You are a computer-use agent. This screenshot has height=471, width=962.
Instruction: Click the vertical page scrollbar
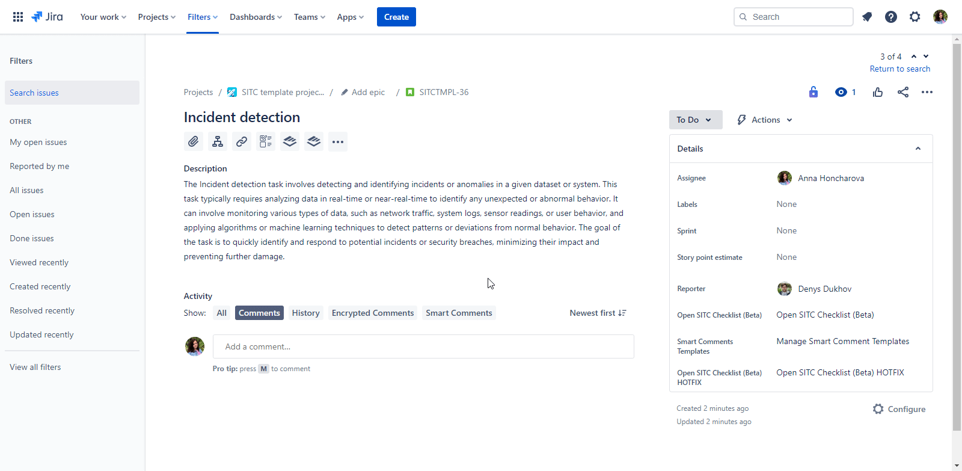pos(957,241)
